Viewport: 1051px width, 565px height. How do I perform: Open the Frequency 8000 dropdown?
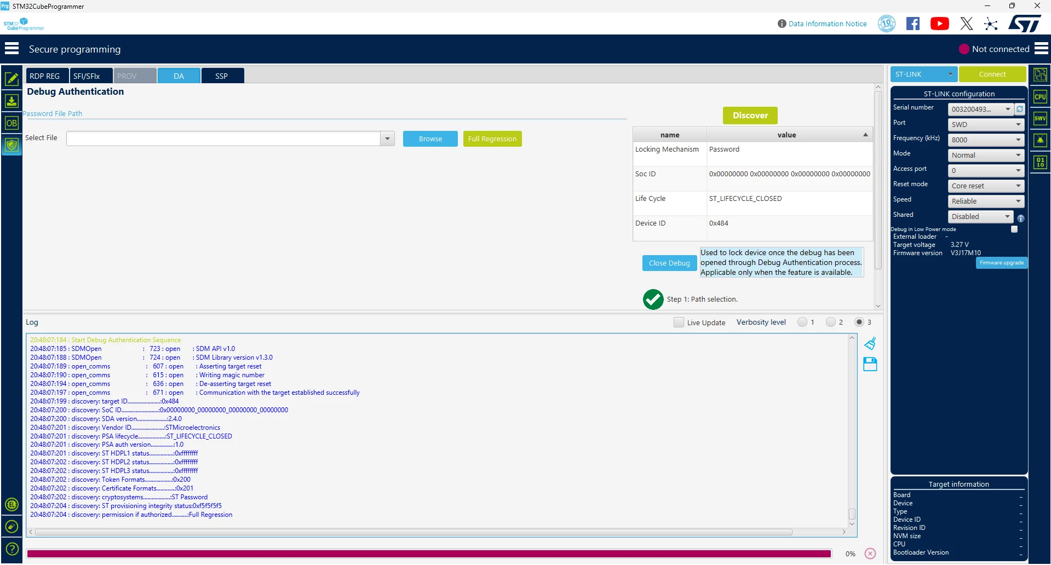(x=986, y=140)
